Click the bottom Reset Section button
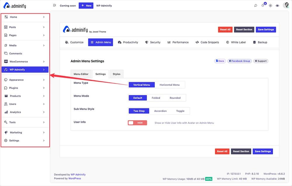The height and width of the screenshot is (186, 292). 241,151
